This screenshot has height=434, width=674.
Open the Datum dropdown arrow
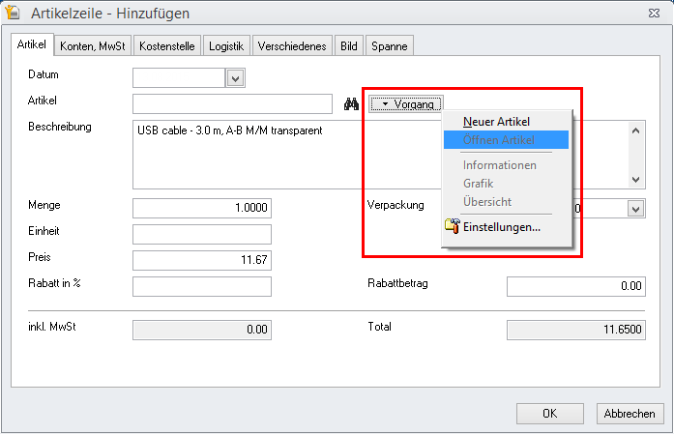pos(235,78)
